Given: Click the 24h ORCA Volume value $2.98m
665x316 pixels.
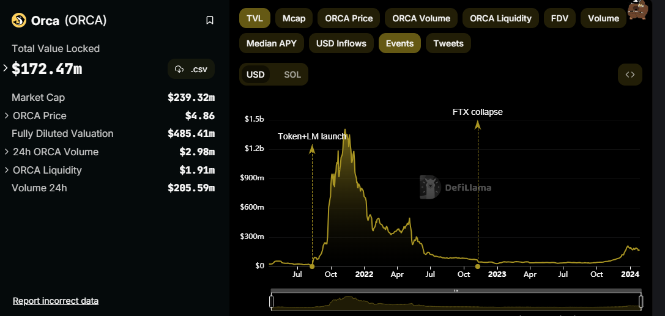Looking at the screenshot, I should point(197,152).
